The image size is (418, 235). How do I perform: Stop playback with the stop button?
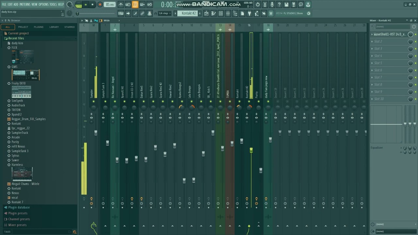[x=92, y=5]
